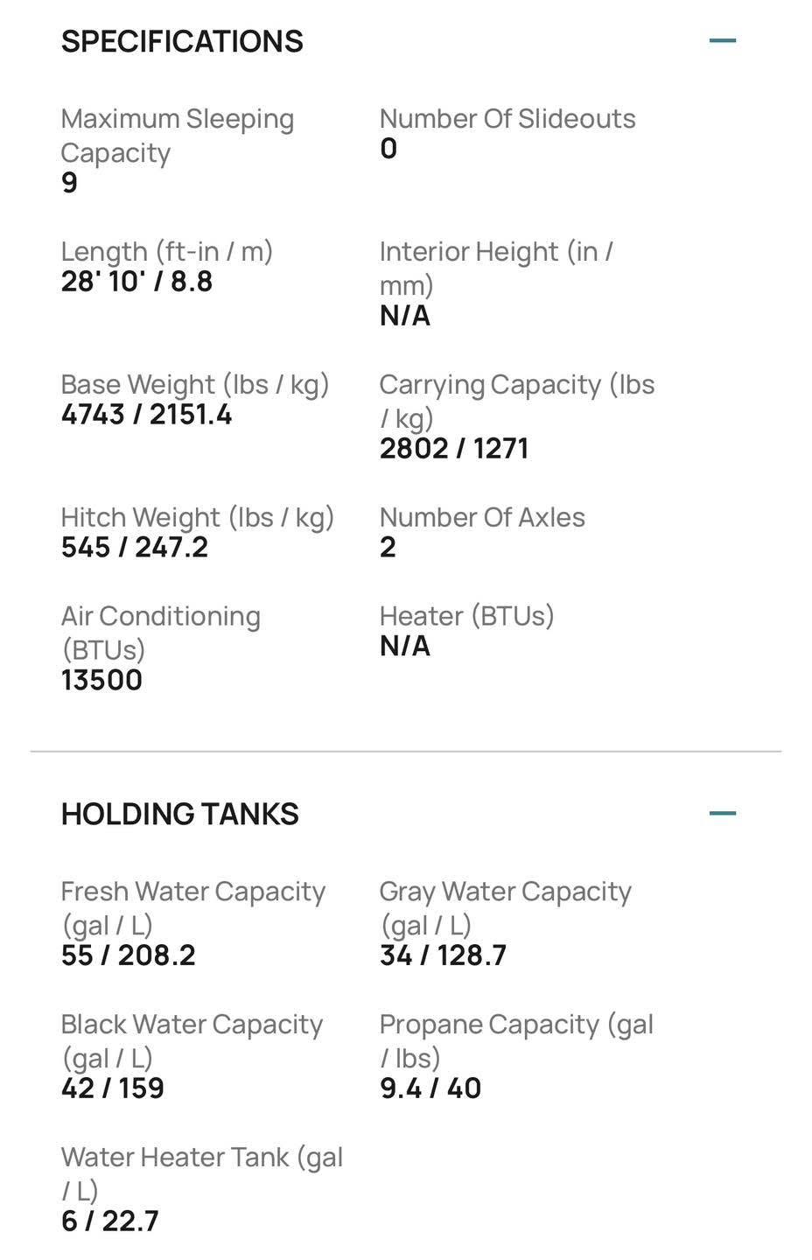Click the Heater (BTUs) label
Screen dimensions: 812x1260
pyautogui.click(x=467, y=616)
